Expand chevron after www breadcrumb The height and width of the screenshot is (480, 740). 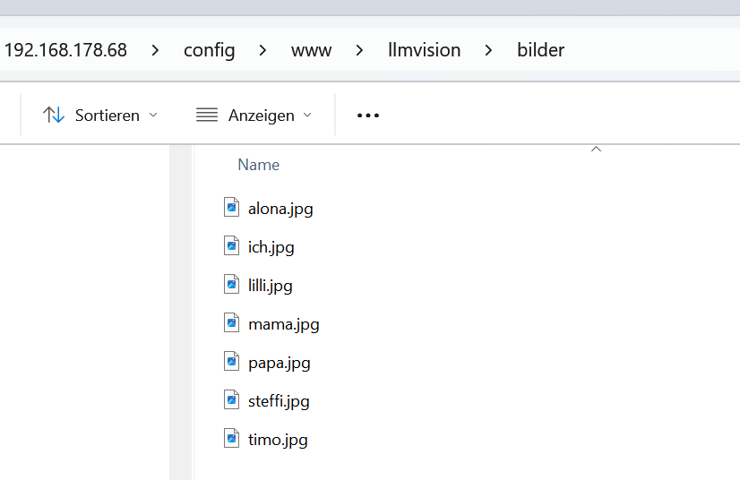pos(359,50)
